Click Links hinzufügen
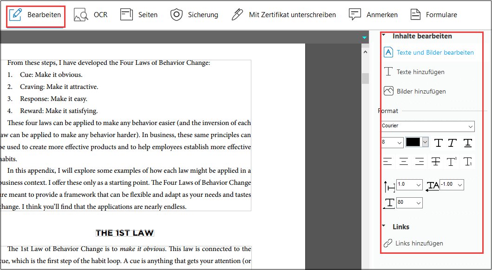The width and height of the screenshot is (492, 270). (x=413, y=243)
